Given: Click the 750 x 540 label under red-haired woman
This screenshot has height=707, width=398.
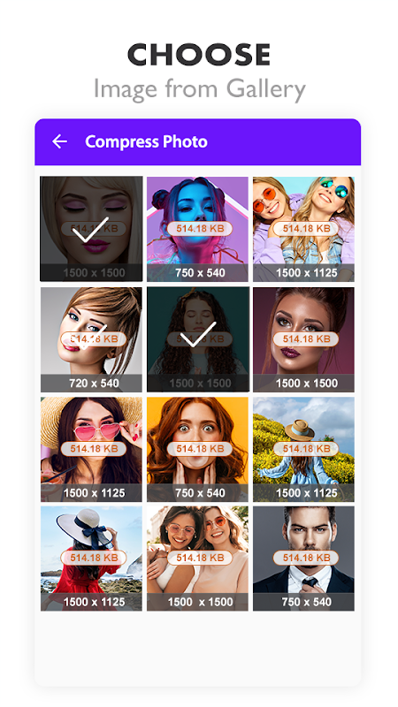Looking at the screenshot, I should coord(200,493).
